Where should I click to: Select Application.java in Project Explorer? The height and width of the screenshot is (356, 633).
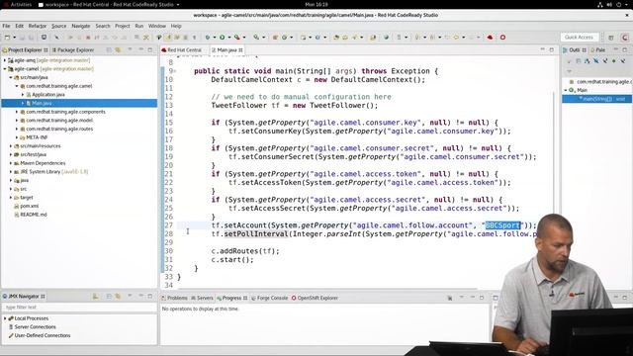coord(48,95)
